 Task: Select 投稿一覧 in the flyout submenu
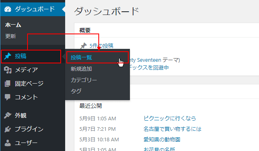[x=81, y=57]
